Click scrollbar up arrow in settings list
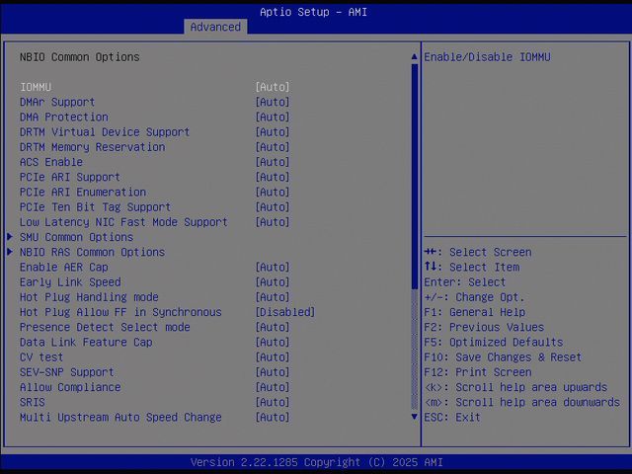This screenshot has width=632, height=474. click(x=415, y=57)
